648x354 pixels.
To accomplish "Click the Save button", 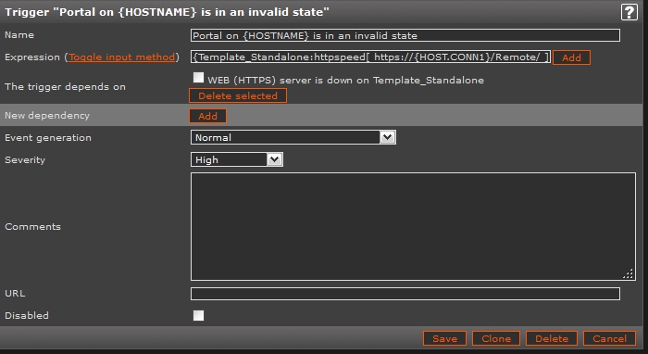I will [444, 338].
